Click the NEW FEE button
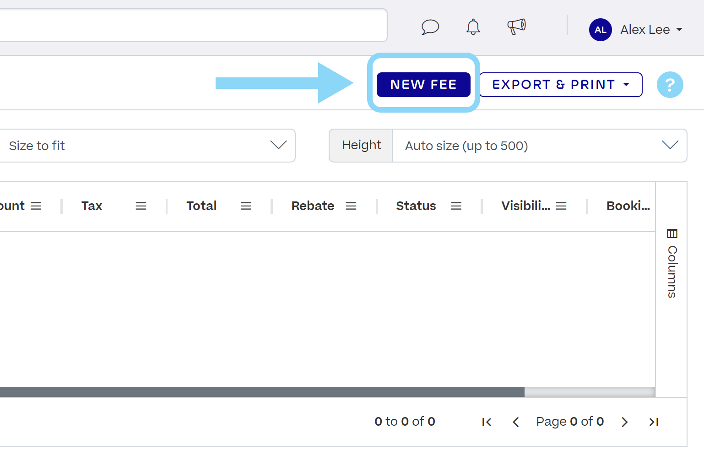The width and height of the screenshot is (704, 450). 423,85
